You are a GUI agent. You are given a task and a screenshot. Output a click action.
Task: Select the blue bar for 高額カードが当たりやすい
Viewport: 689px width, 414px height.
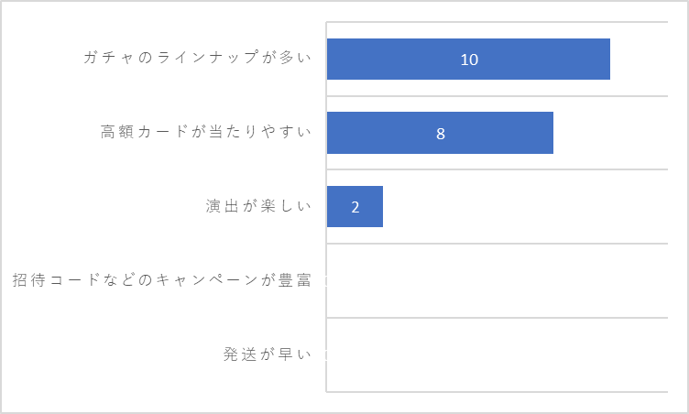click(440, 133)
